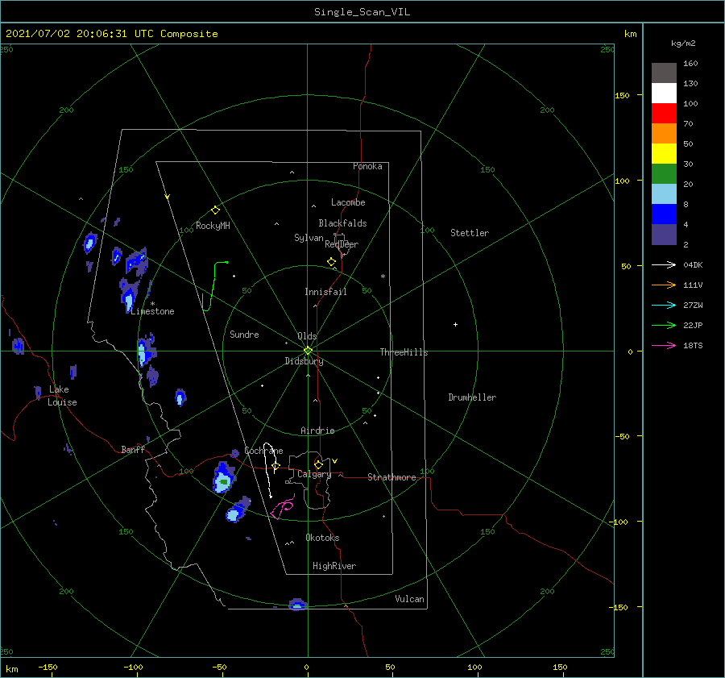Click the RedDeer city label
Viewport: 725px width, 678px height.
(342, 244)
